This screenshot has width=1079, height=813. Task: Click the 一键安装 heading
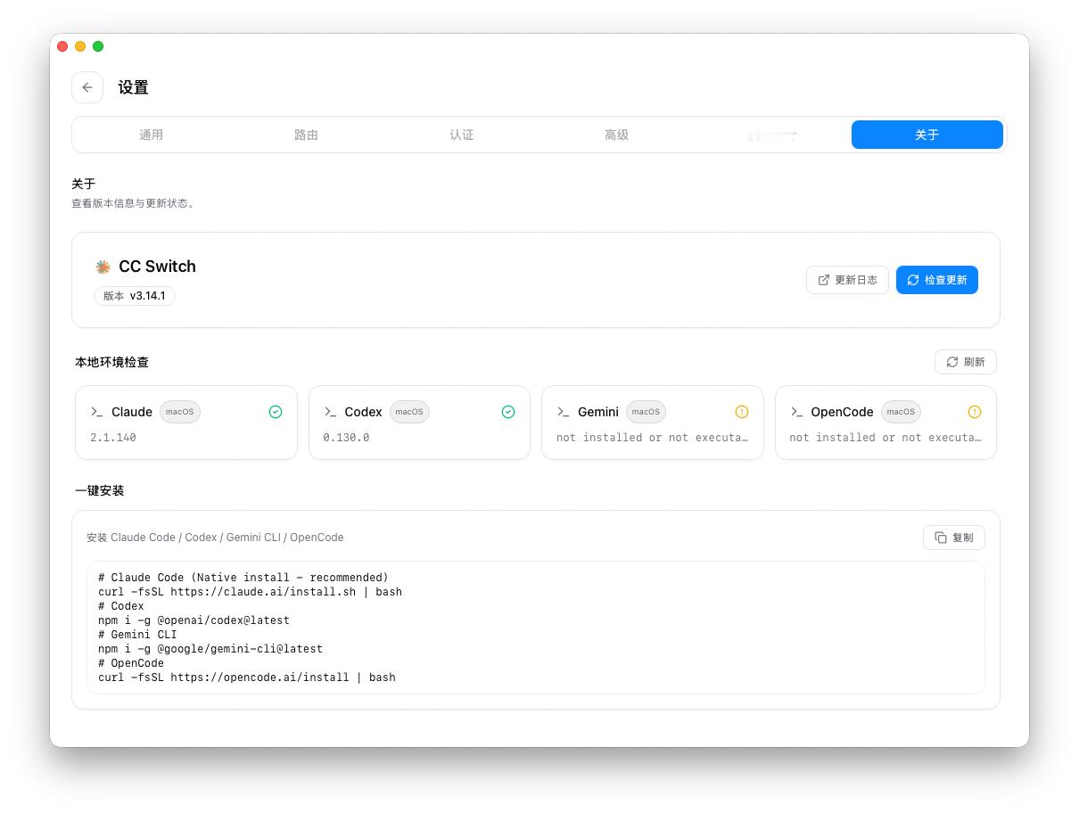99,490
